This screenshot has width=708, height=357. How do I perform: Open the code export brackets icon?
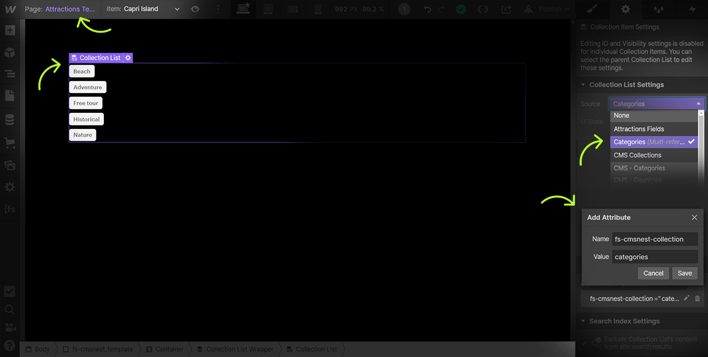click(483, 9)
